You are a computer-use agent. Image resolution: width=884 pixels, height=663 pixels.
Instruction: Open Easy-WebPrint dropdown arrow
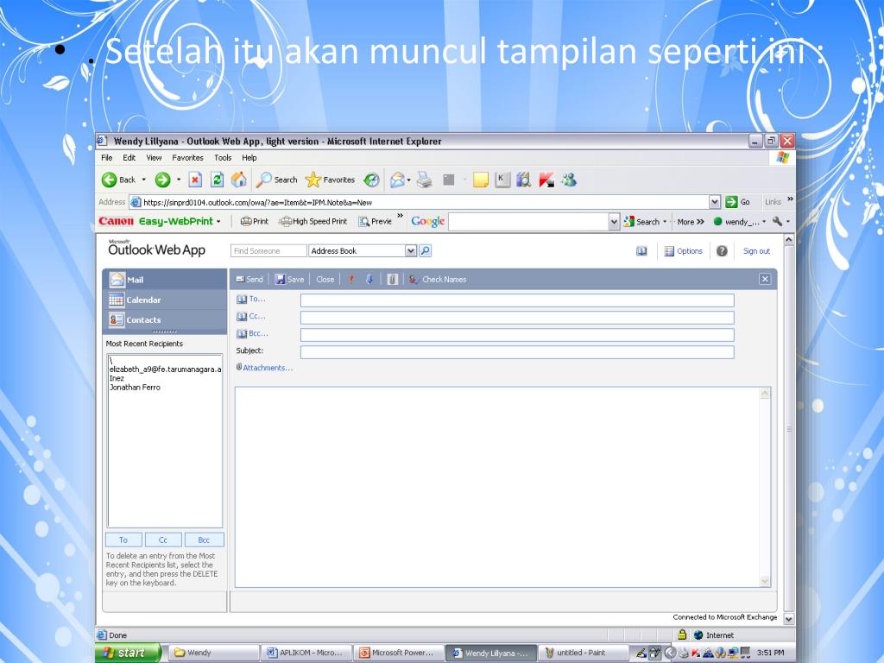click(x=218, y=222)
